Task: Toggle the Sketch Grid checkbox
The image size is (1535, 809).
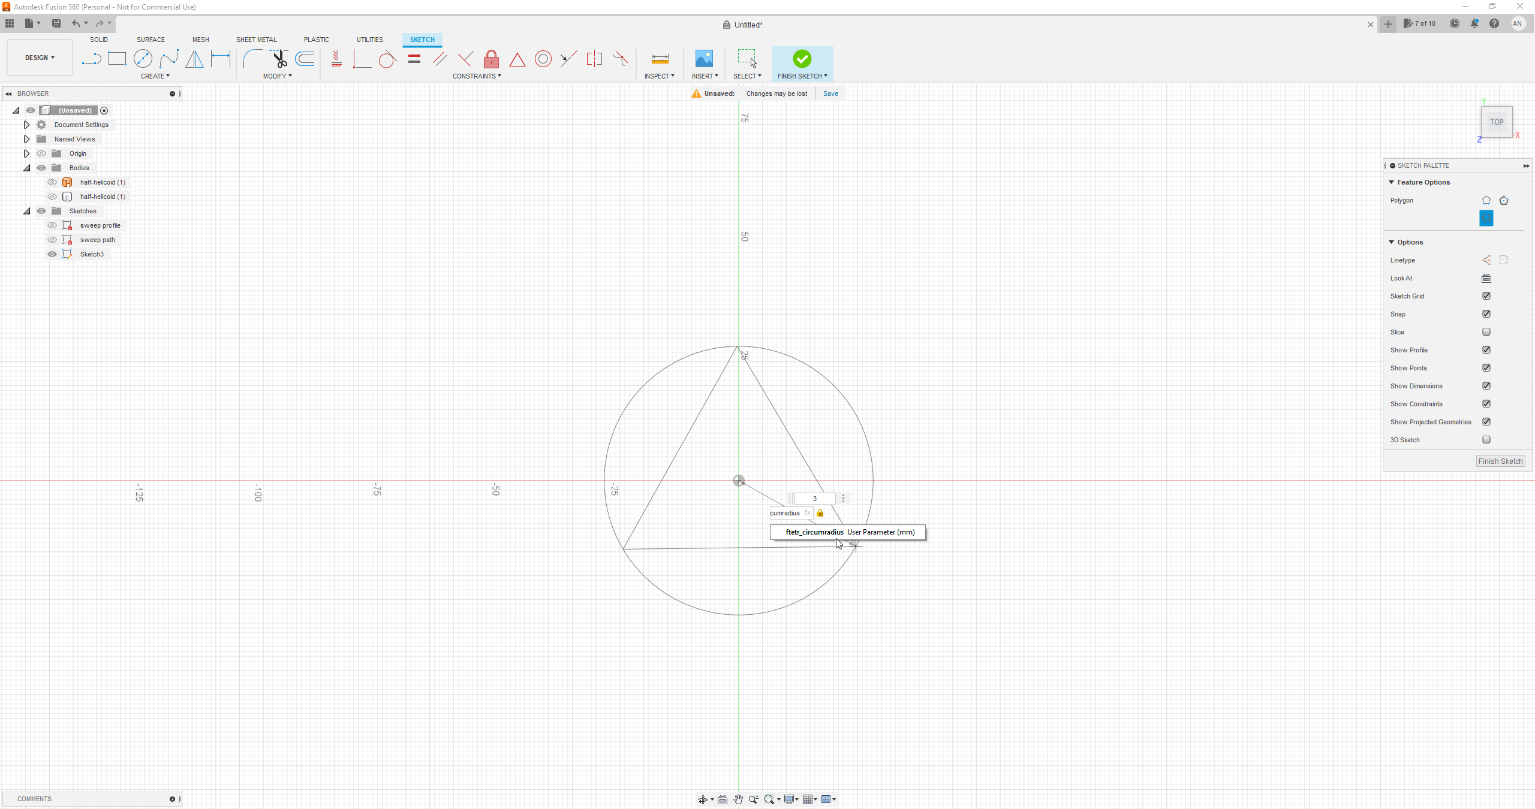Action: pyautogui.click(x=1486, y=296)
